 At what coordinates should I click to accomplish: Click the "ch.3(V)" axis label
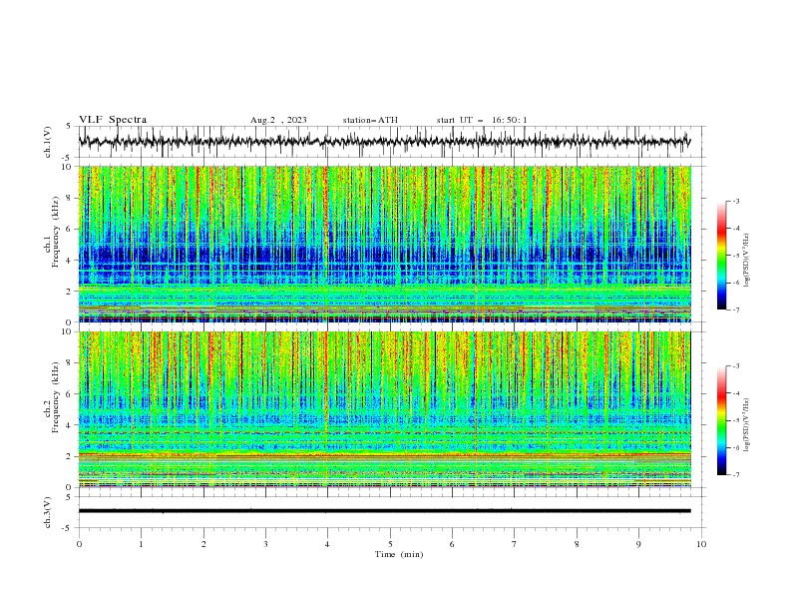coord(48,512)
